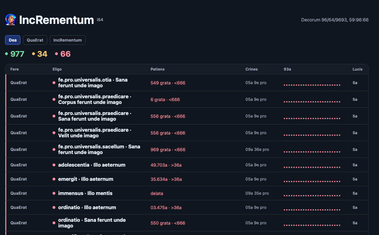Click the Lucis column header

(358, 69)
